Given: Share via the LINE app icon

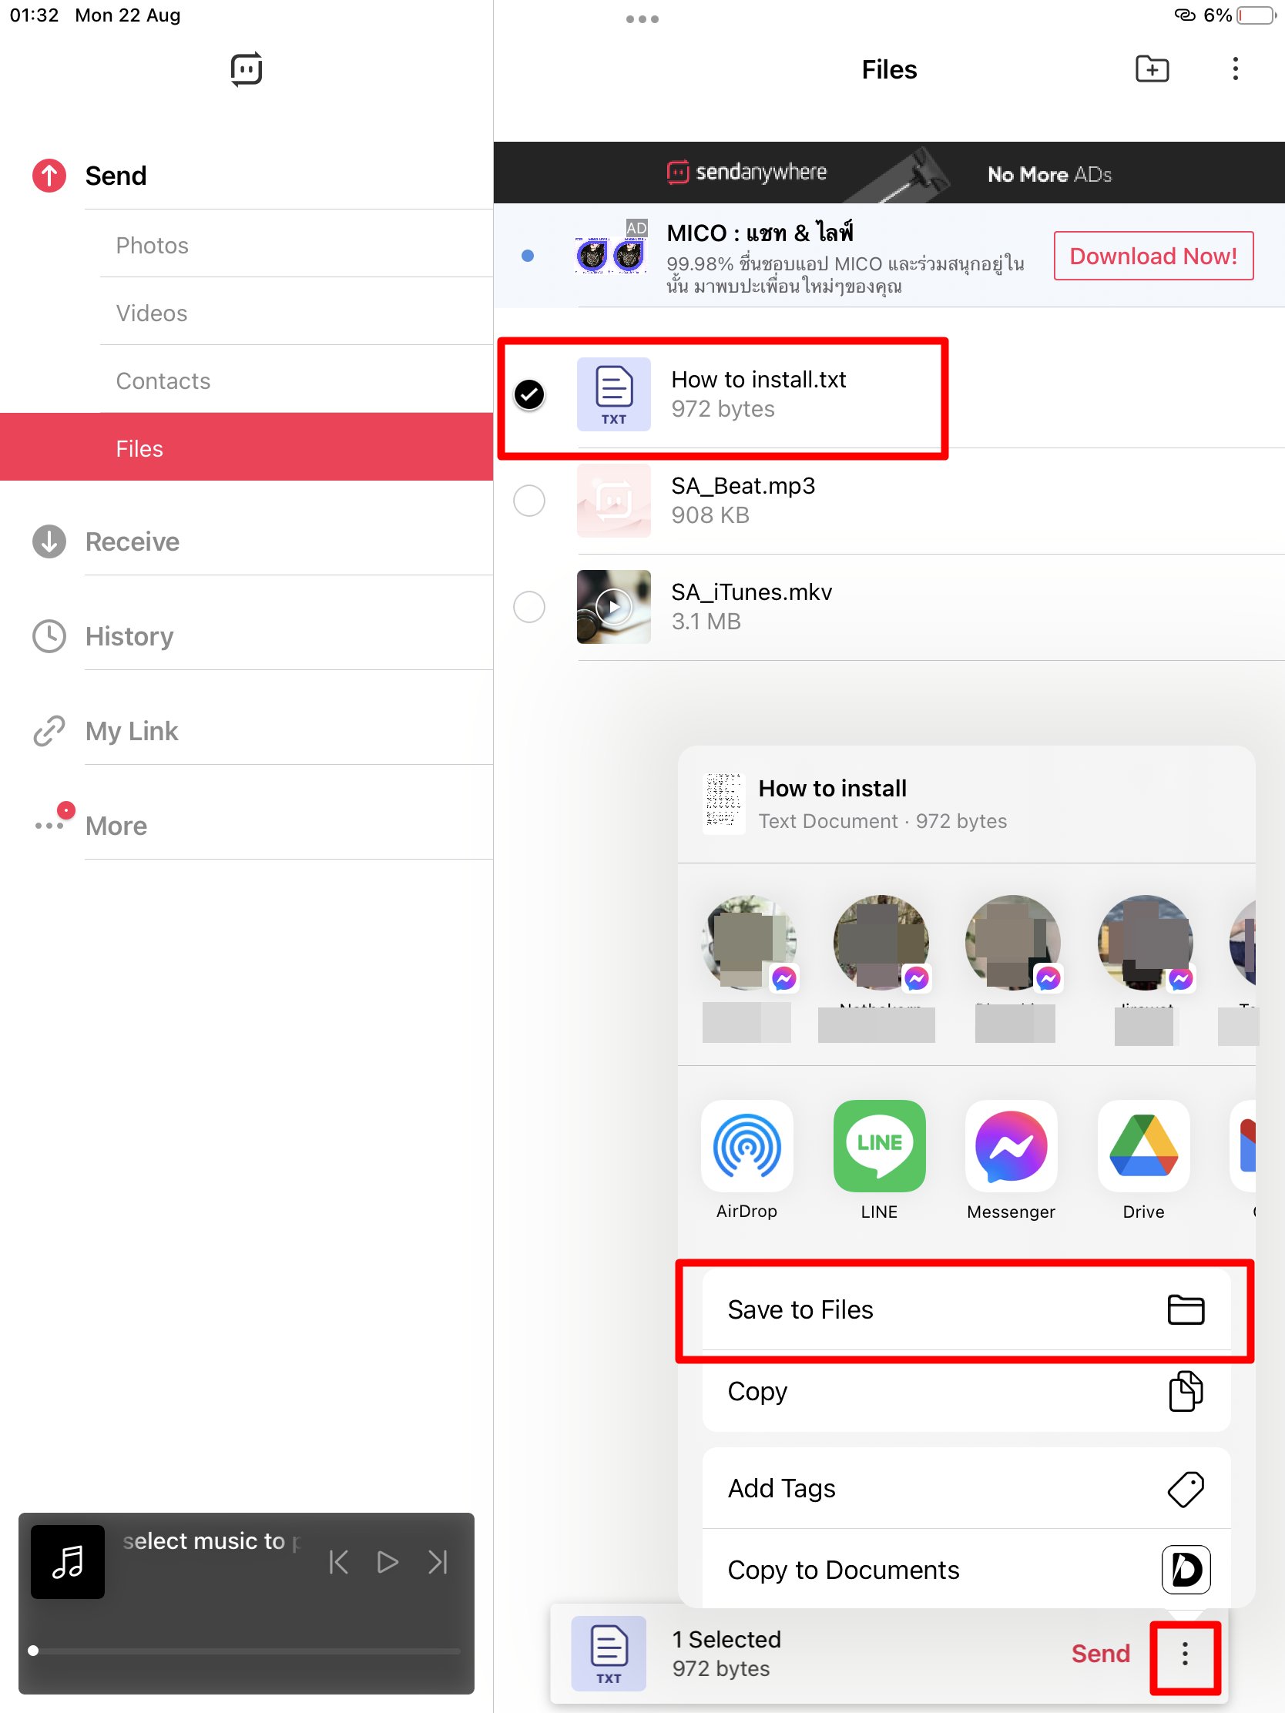Looking at the screenshot, I should pos(878,1145).
